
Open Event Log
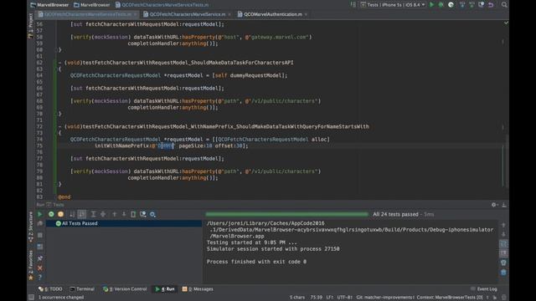[x=484, y=289]
